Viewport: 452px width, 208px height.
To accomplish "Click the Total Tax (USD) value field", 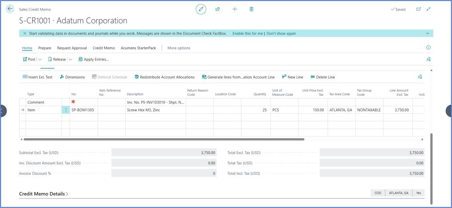I will pyautogui.click(x=372, y=163).
